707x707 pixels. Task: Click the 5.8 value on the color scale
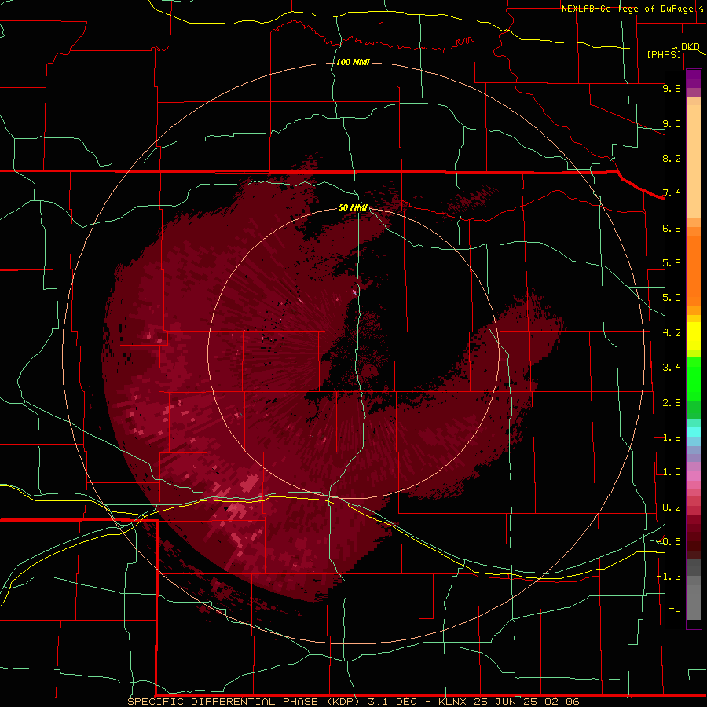pyautogui.click(x=672, y=263)
